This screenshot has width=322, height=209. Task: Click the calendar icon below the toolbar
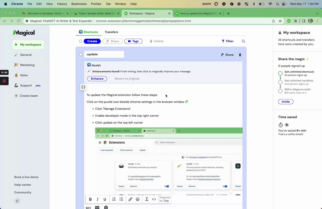[97, 207]
